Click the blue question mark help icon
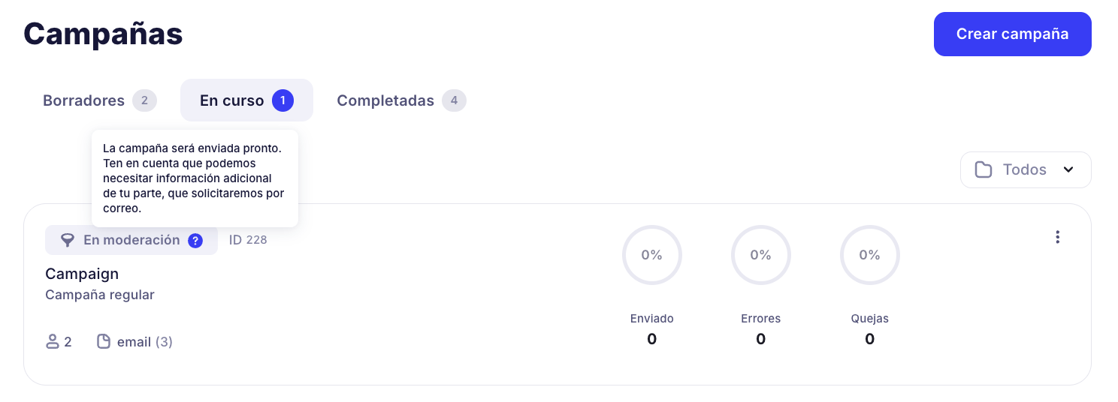This screenshot has width=1118, height=402. pos(195,241)
